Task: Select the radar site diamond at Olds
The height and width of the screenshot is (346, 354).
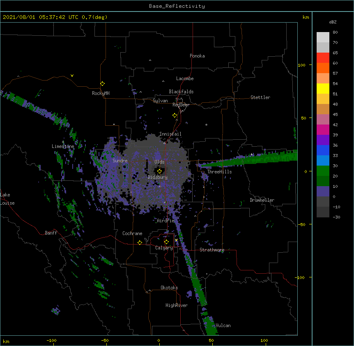Action: coord(159,171)
